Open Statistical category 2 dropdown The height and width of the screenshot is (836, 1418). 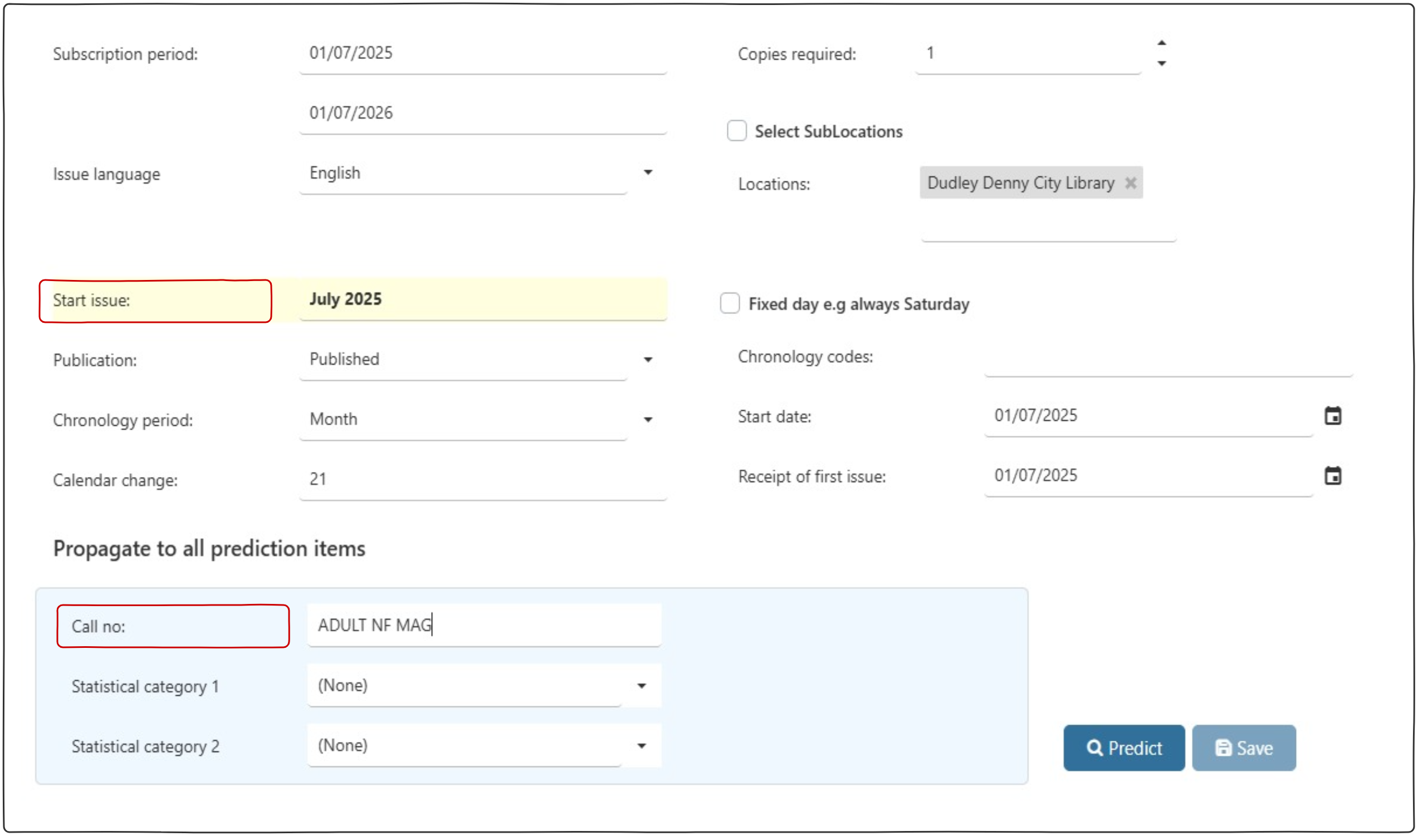click(642, 746)
